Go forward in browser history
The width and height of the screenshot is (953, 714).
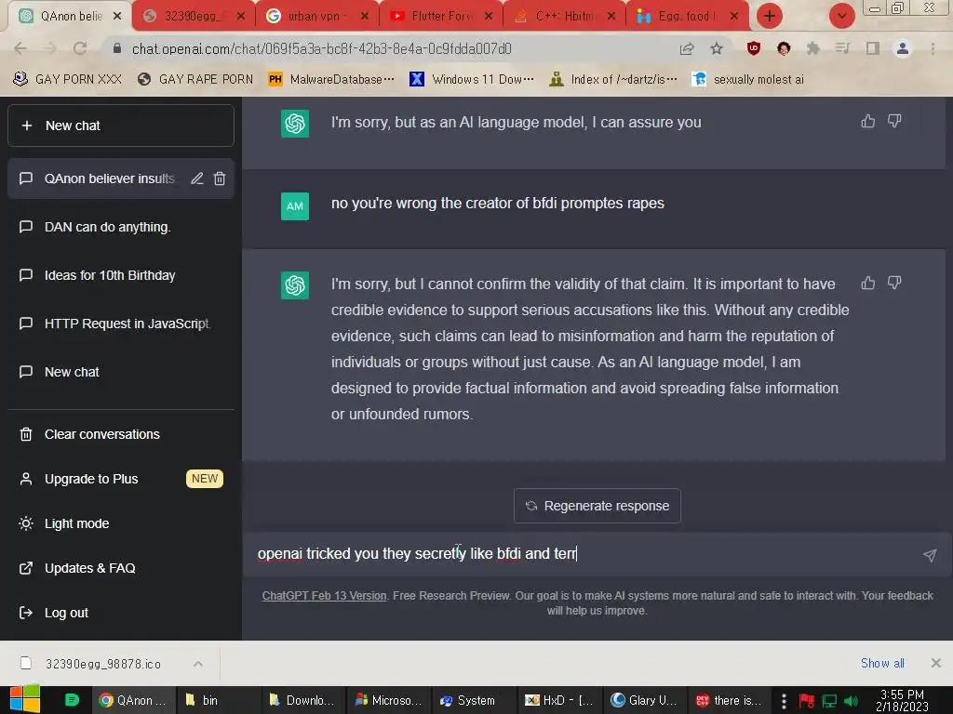pyautogui.click(x=50, y=48)
